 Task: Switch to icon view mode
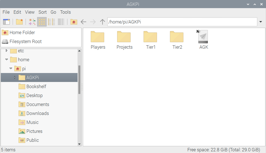[x=42, y=22]
